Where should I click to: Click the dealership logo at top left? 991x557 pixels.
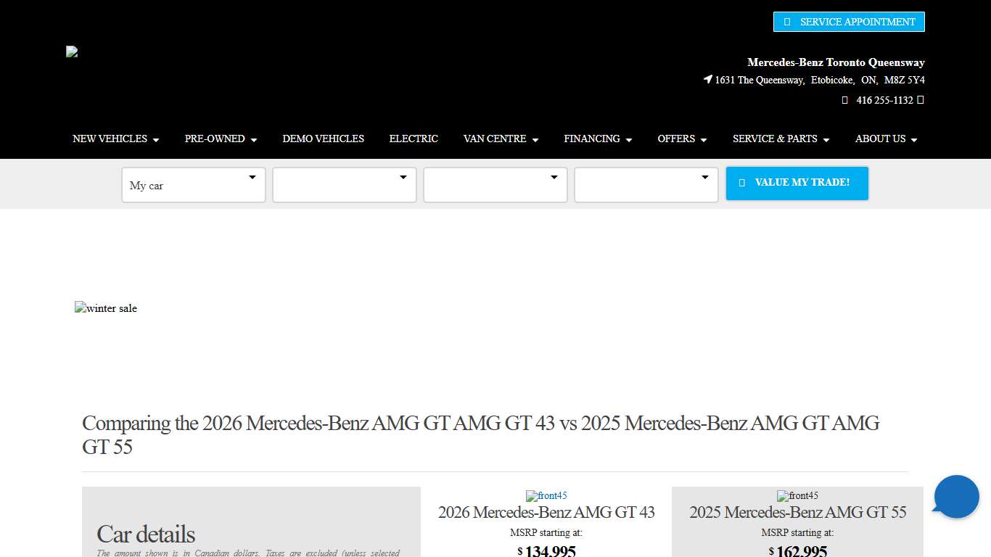(x=71, y=51)
